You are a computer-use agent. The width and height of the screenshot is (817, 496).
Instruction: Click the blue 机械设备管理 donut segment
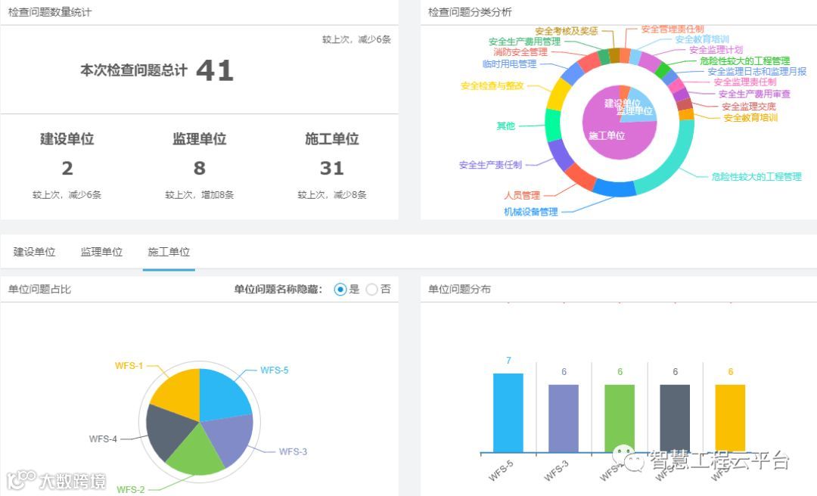tap(615, 188)
